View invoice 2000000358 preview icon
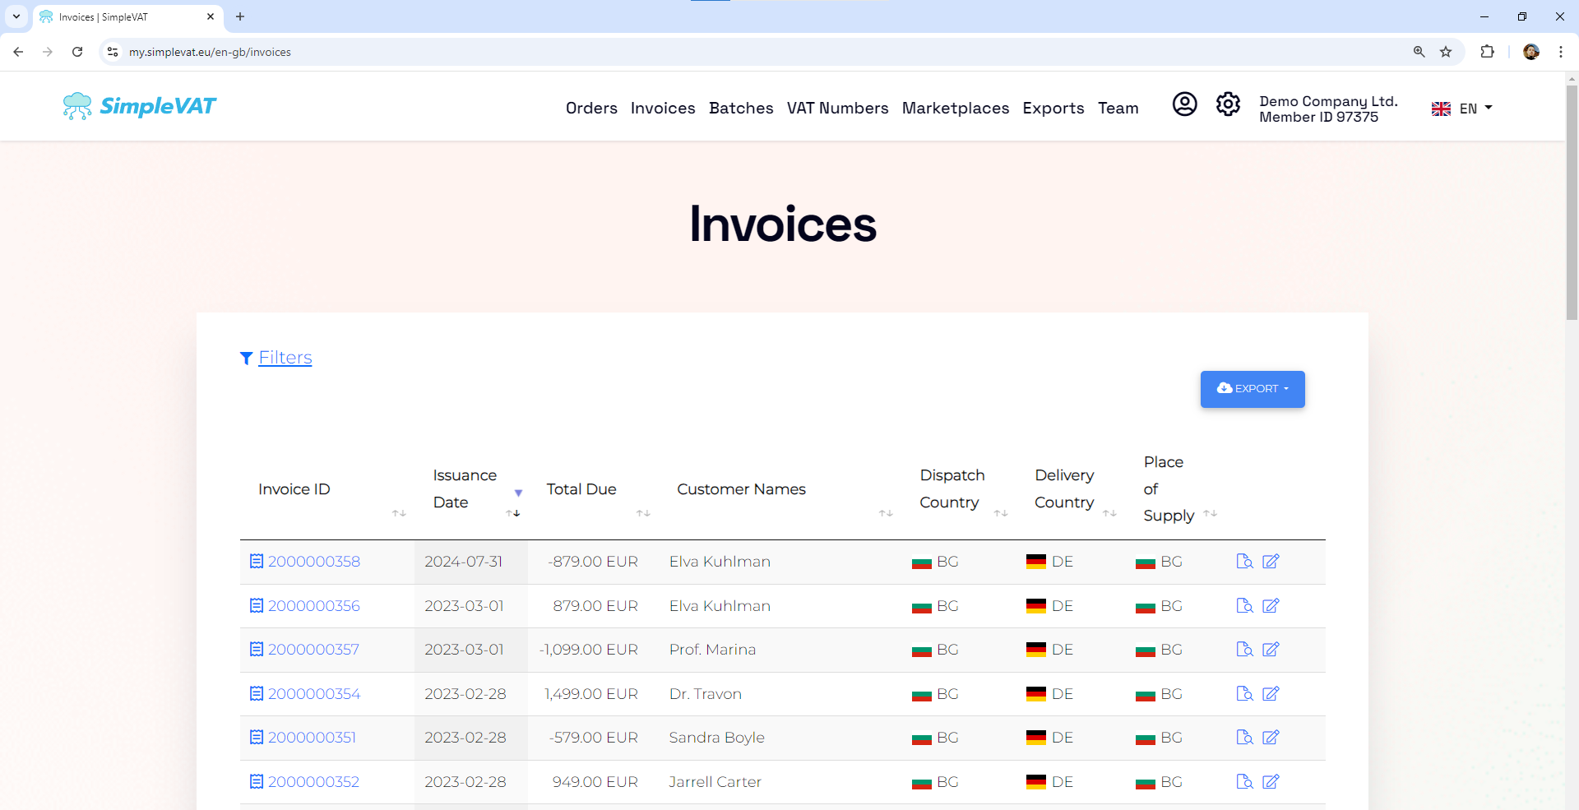The height and width of the screenshot is (810, 1579). pyautogui.click(x=1244, y=562)
